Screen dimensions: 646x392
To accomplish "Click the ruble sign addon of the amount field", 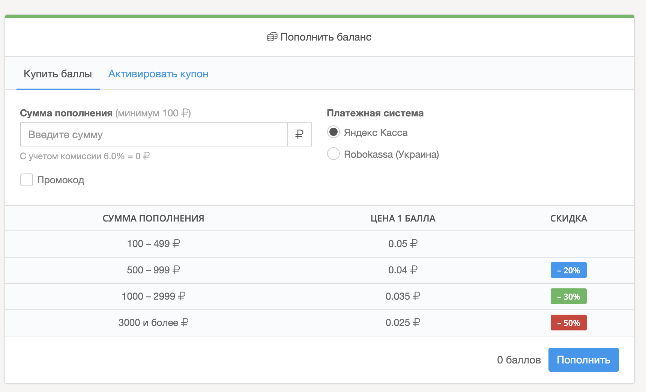I will [x=299, y=134].
